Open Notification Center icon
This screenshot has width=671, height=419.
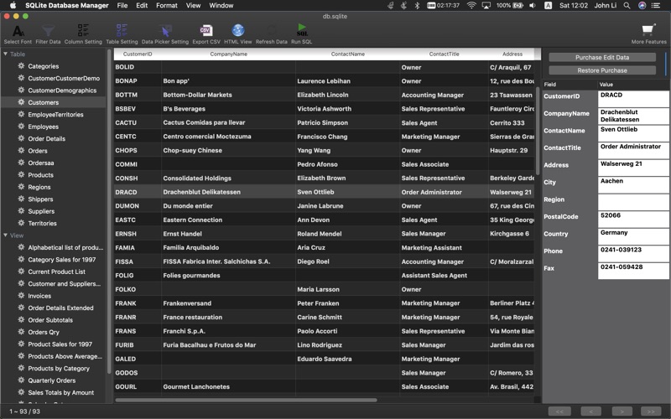click(656, 6)
